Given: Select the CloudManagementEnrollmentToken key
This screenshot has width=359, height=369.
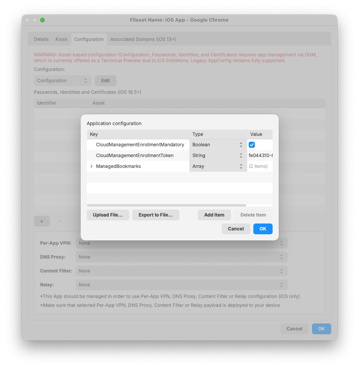Looking at the screenshot, I should 135,156.
